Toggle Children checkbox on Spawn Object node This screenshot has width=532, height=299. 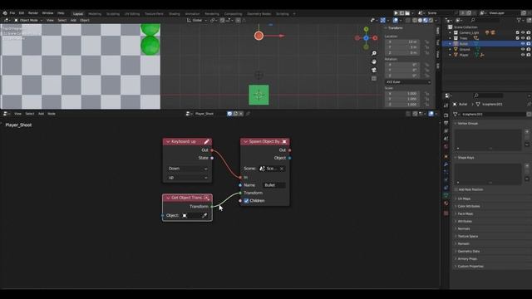(x=246, y=201)
